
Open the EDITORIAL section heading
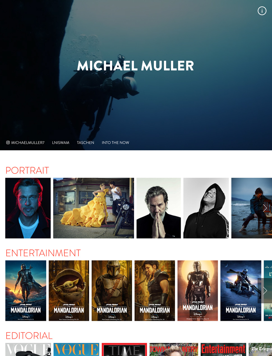[x=29, y=336]
